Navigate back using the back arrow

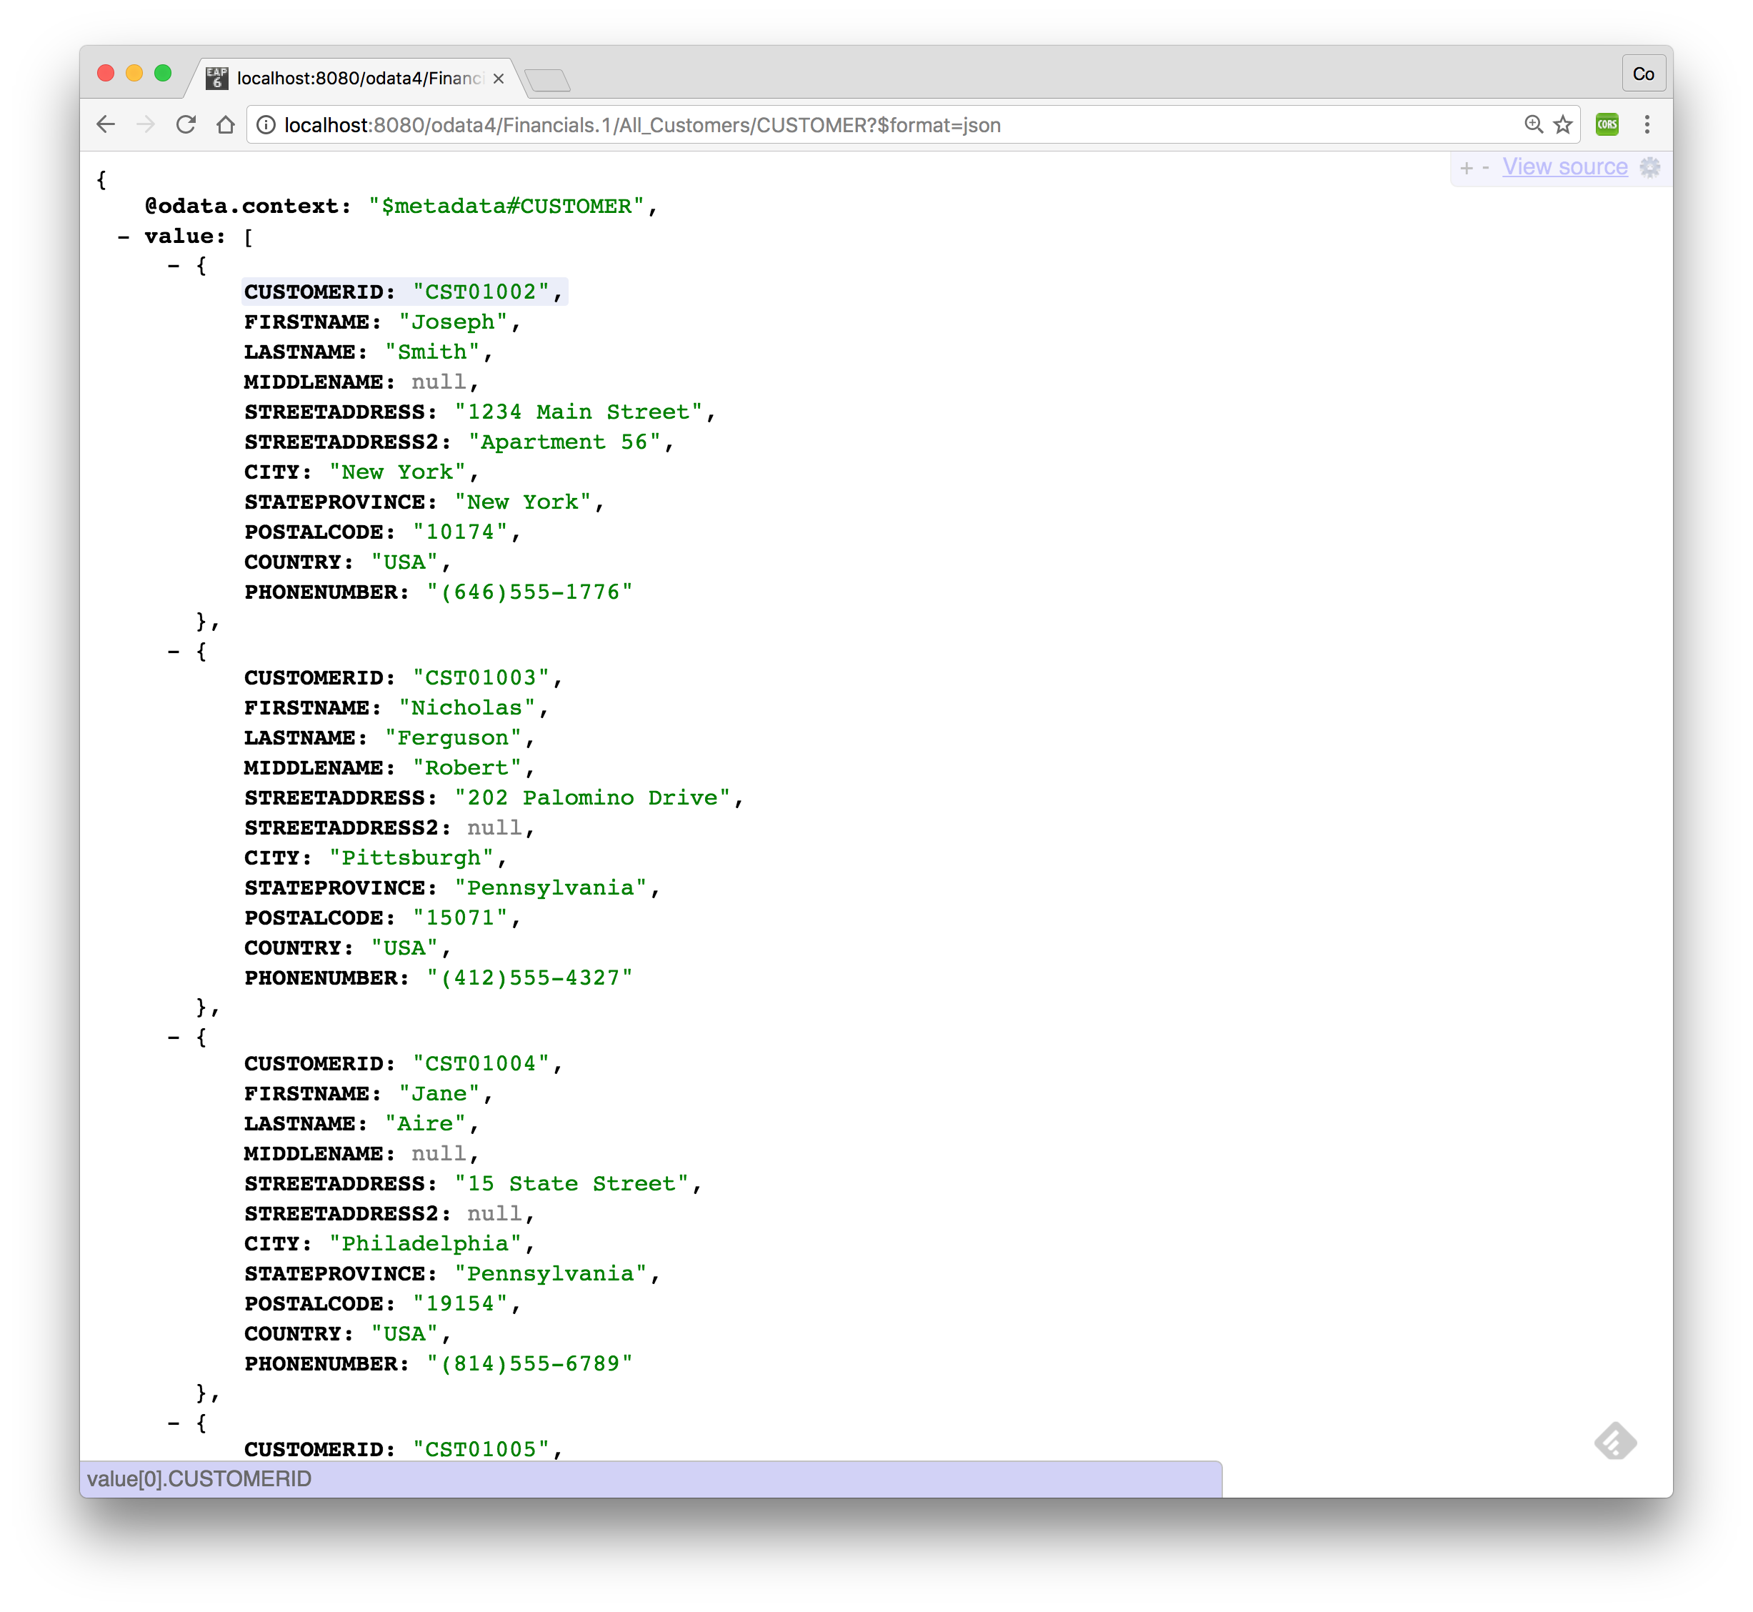coord(106,125)
